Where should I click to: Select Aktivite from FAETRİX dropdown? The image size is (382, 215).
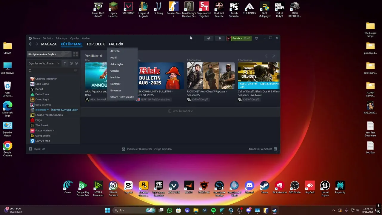[x=122, y=51]
